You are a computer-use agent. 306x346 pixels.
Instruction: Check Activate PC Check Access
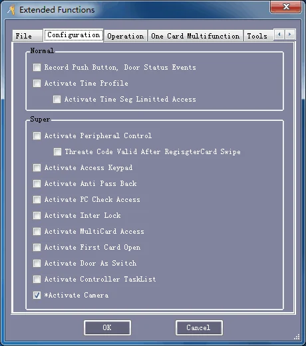tap(37, 199)
